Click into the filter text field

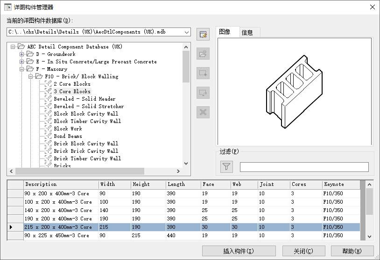point(304,167)
